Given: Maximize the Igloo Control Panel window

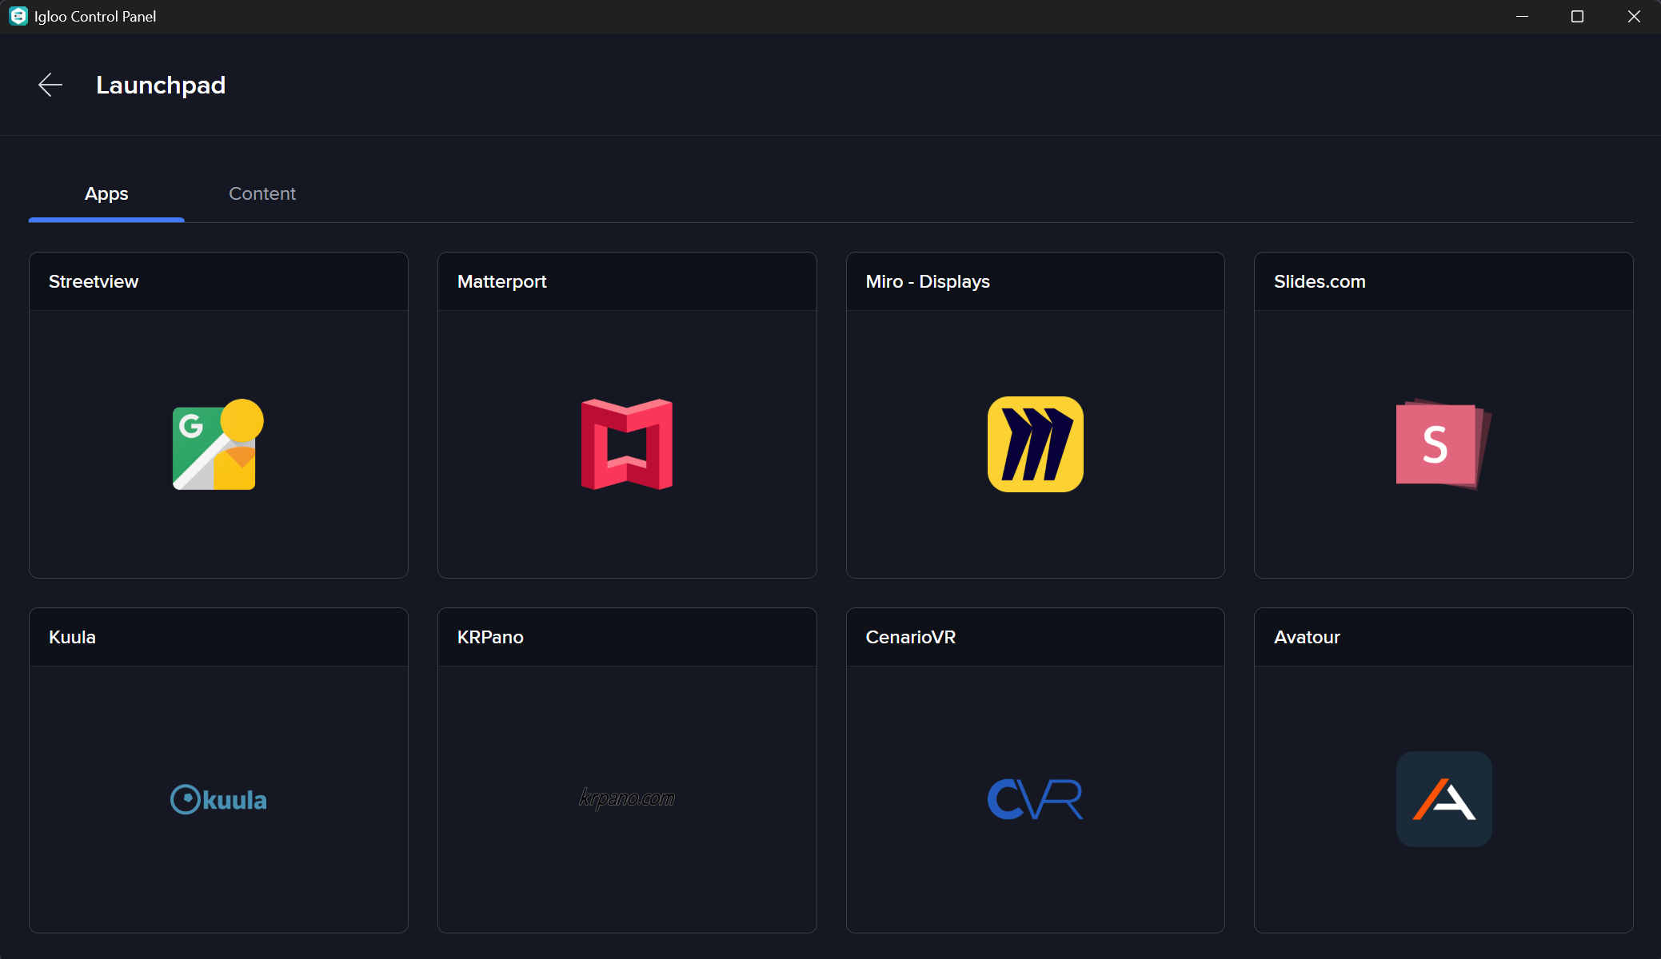Looking at the screenshot, I should pyautogui.click(x=1577, y=16).
